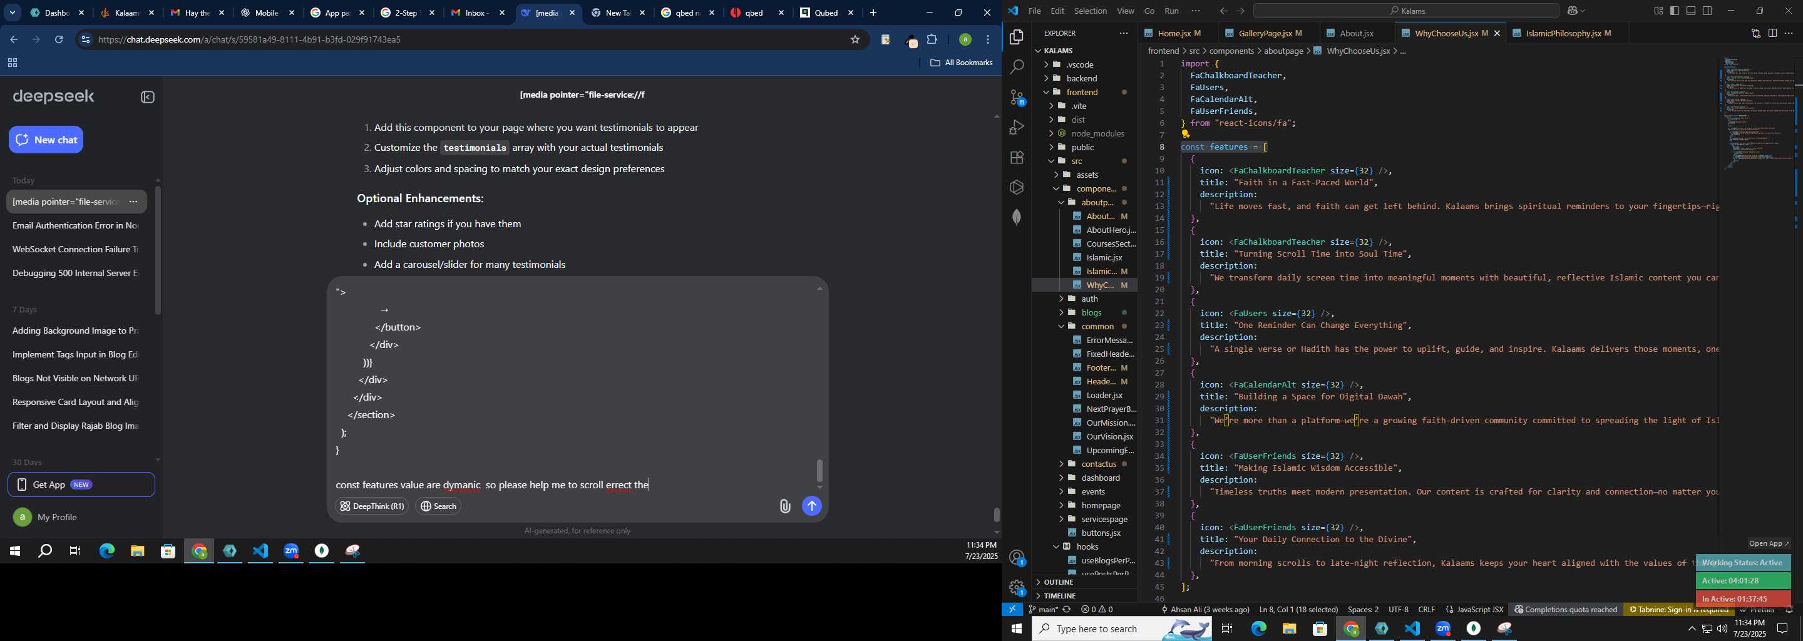The height and width of the screenshot is (641, 1803).
Task: Click the attach file paperclip in DeepSeek
Action: tap(784, 506)
